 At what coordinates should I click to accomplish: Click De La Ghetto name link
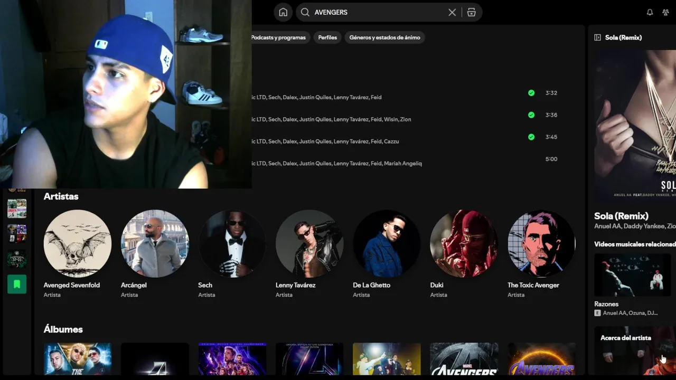click(x=371, y=285)
